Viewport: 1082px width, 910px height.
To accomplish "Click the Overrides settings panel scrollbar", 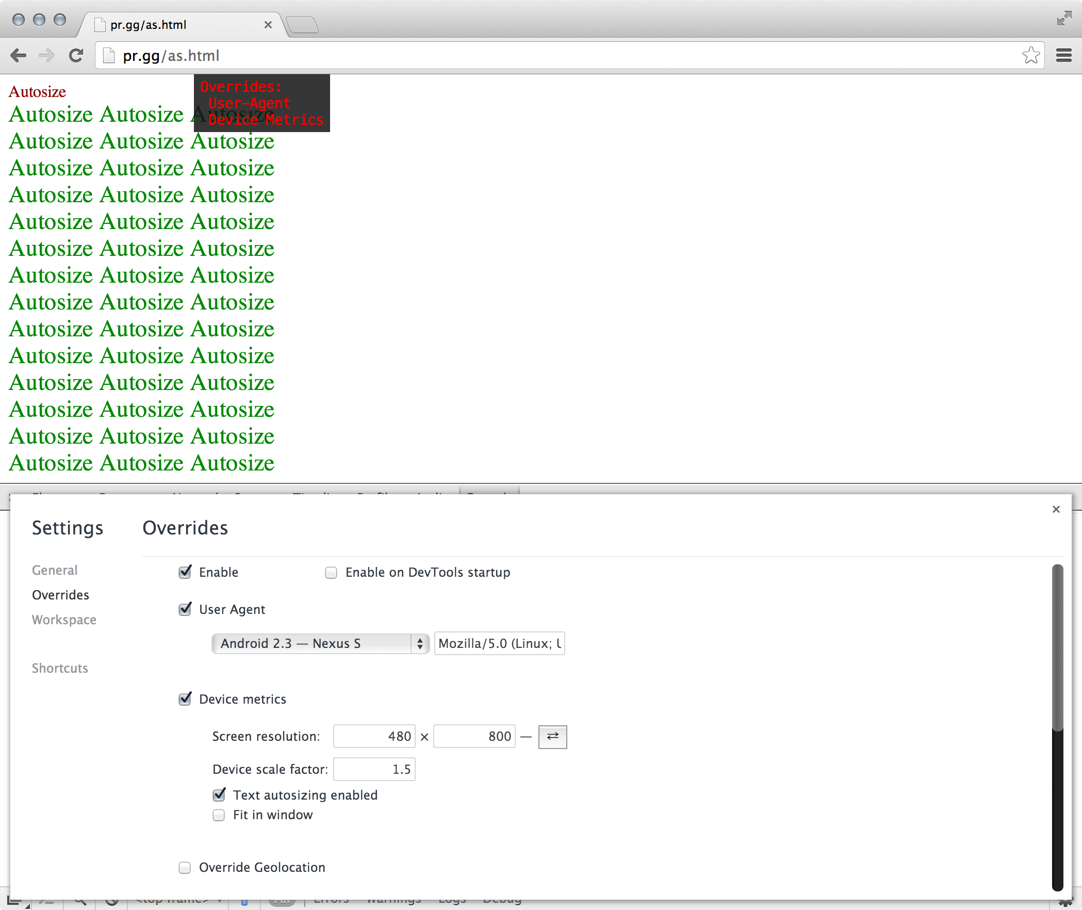I will point(1057,647).
